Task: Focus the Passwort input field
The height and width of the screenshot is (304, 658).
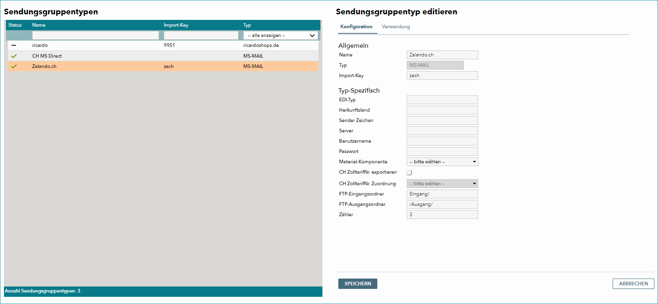Action: (442, 151)
